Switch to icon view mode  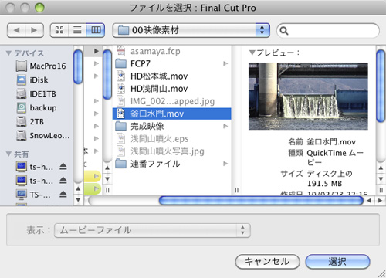coord(59,30)
